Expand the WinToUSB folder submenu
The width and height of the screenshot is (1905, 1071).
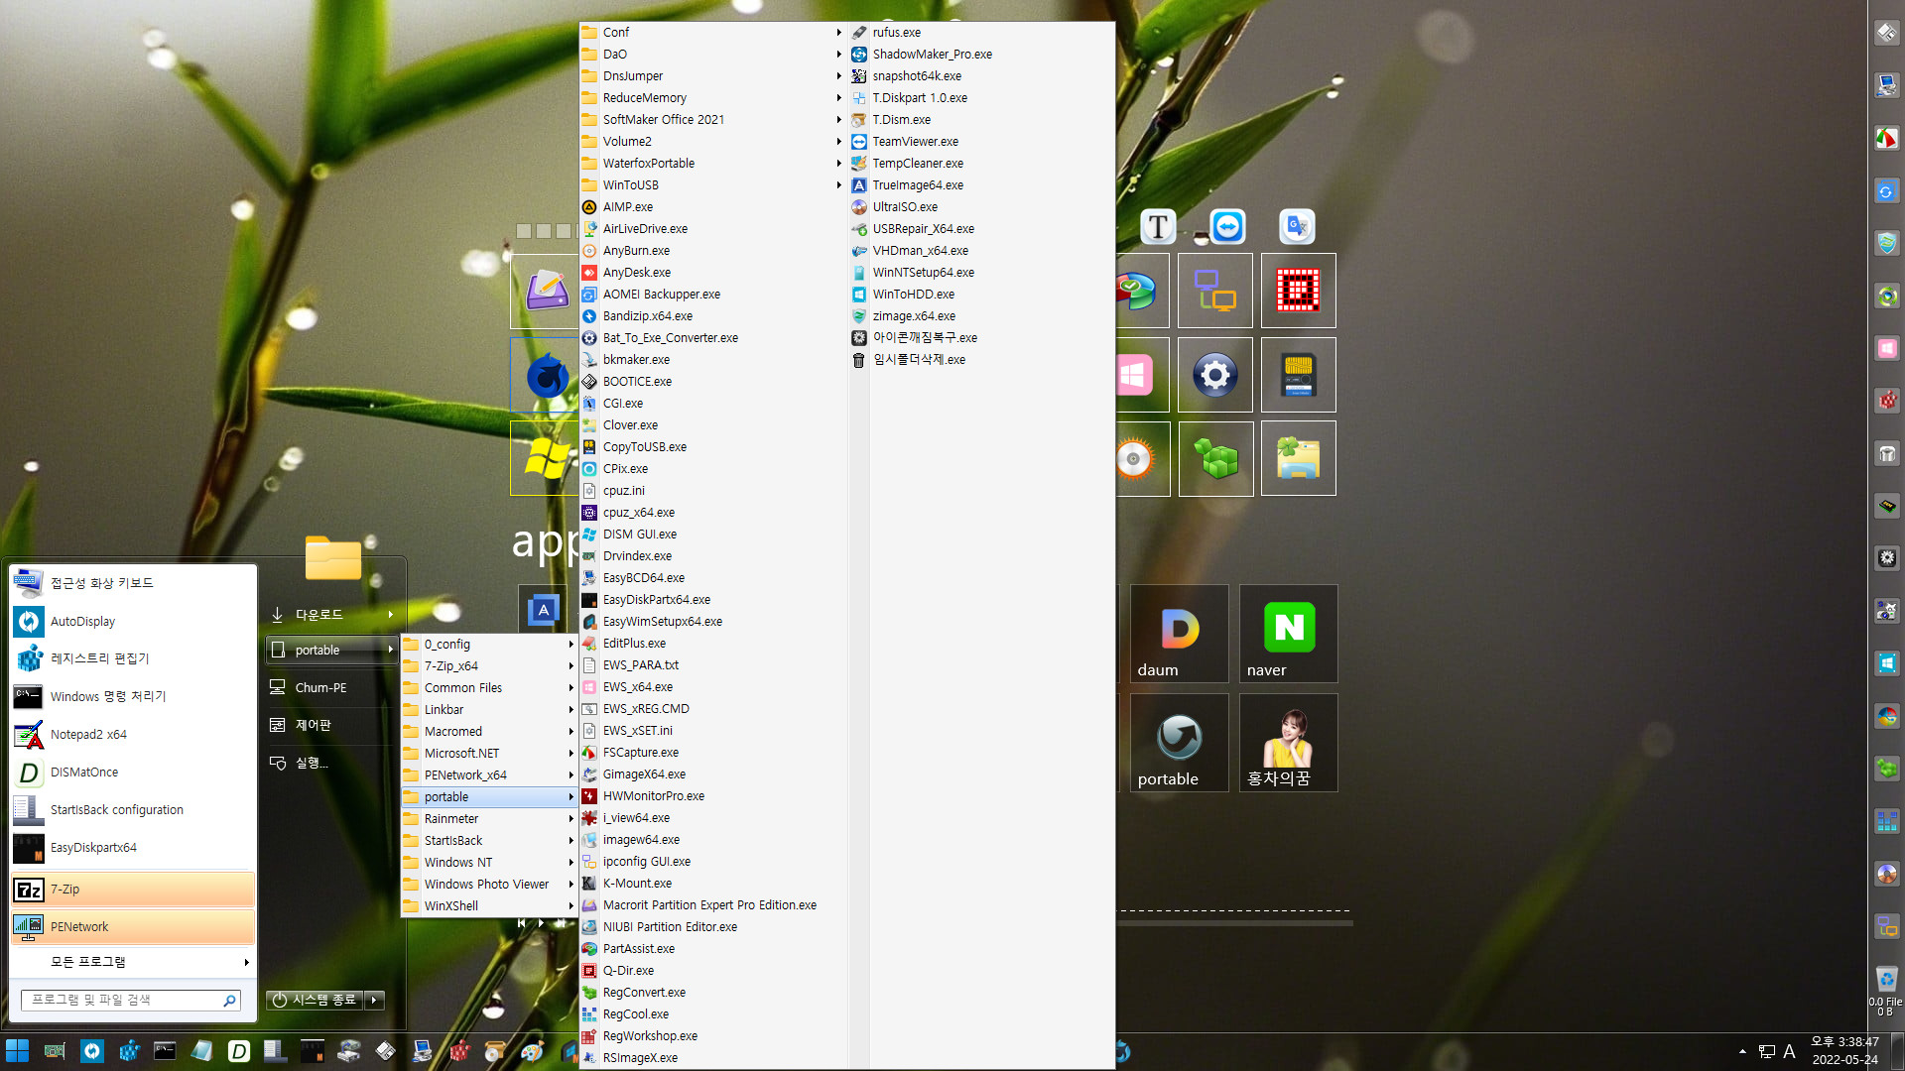click(x=712, y=184)
